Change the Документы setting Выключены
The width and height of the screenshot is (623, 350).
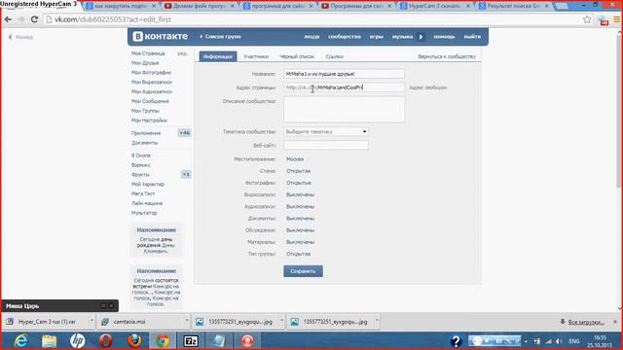301,219
